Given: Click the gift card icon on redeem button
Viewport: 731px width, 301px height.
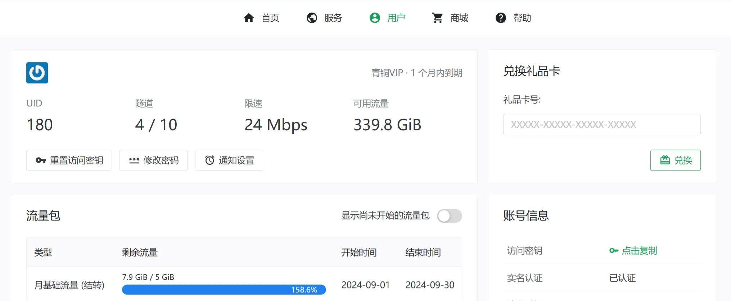Looking at the screenshot, I should 665,160.
